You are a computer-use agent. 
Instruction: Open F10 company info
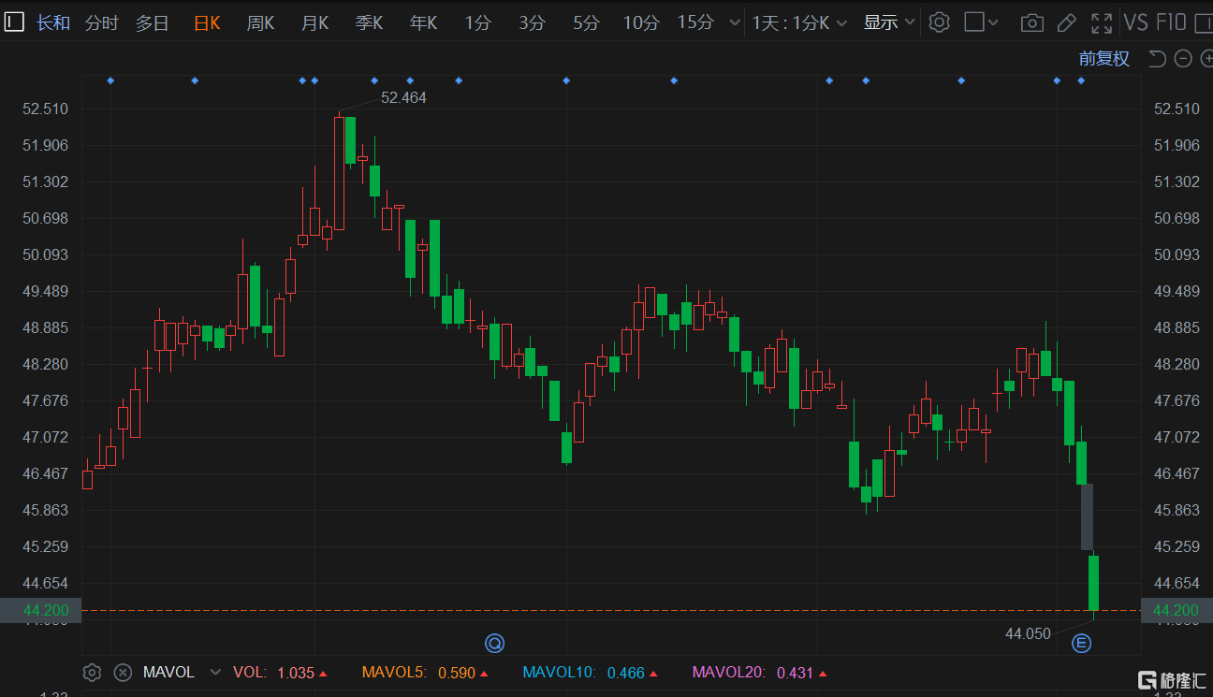pos(1172,22)
